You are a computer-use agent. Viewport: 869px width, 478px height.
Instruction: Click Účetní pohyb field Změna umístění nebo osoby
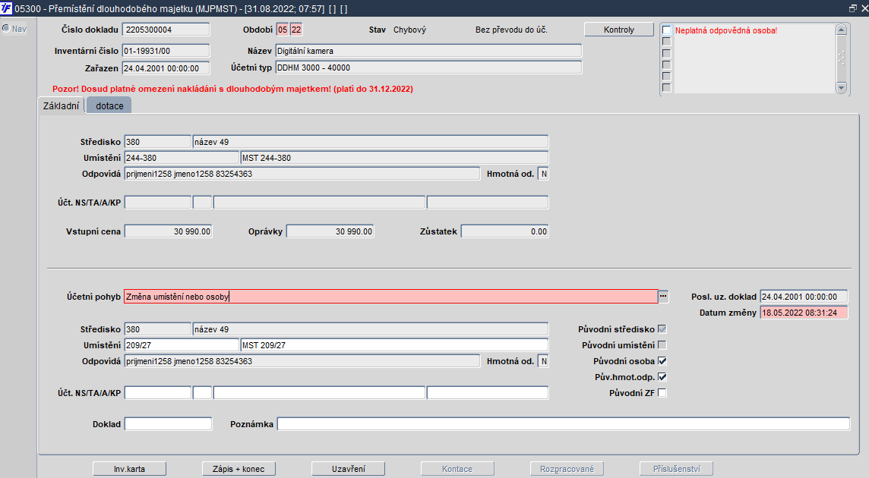pyautogui.click(x=390, y=297)
